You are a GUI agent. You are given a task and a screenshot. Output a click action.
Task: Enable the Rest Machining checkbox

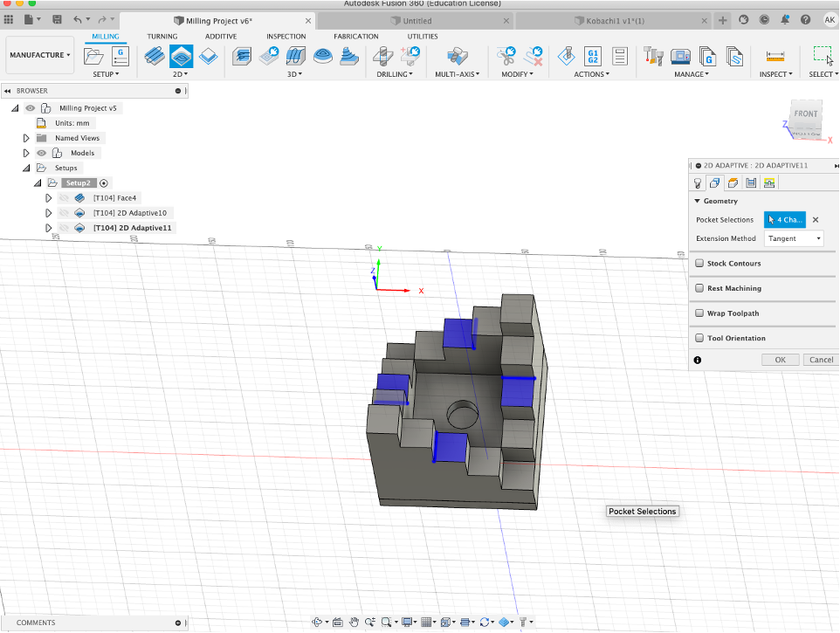coord(699,288)
